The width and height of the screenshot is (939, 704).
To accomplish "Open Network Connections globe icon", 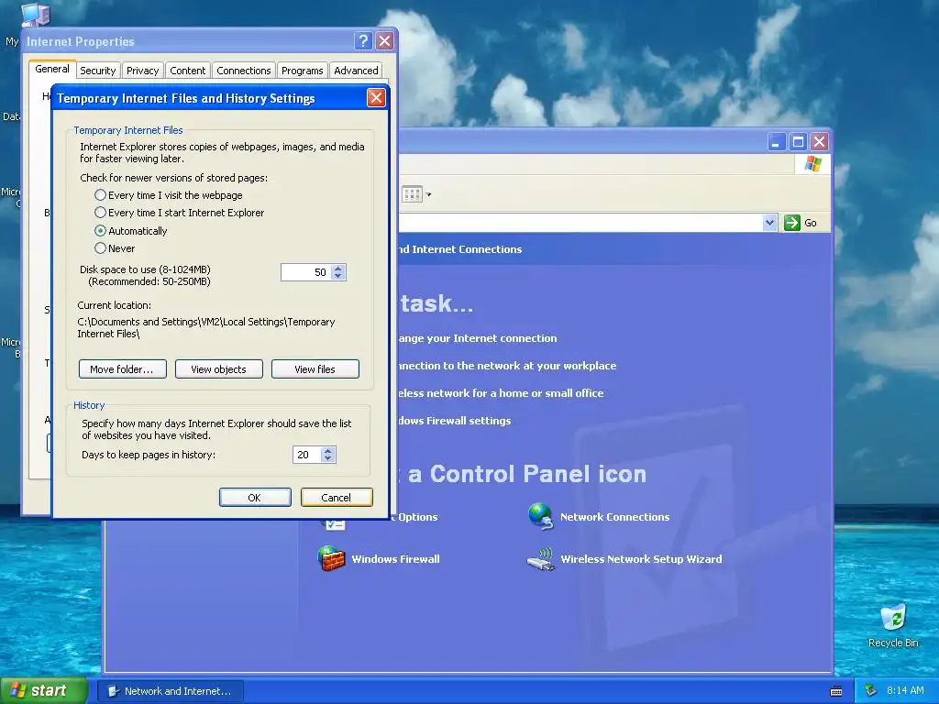I will click(x=541, y=516).
